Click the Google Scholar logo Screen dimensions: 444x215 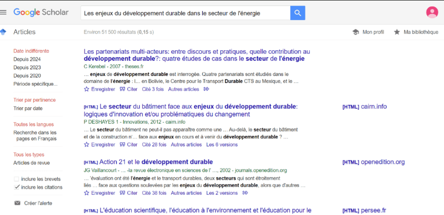tap(41, 12)
